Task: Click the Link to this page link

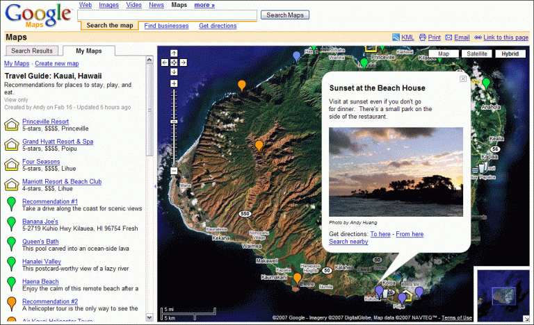Action: click(505, 37)
